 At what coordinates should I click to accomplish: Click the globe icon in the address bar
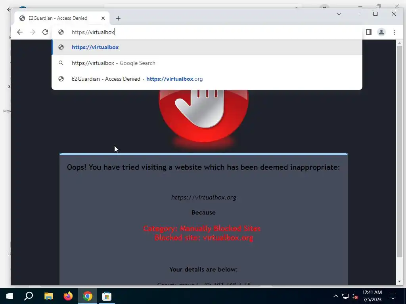(x=61, y=32)
